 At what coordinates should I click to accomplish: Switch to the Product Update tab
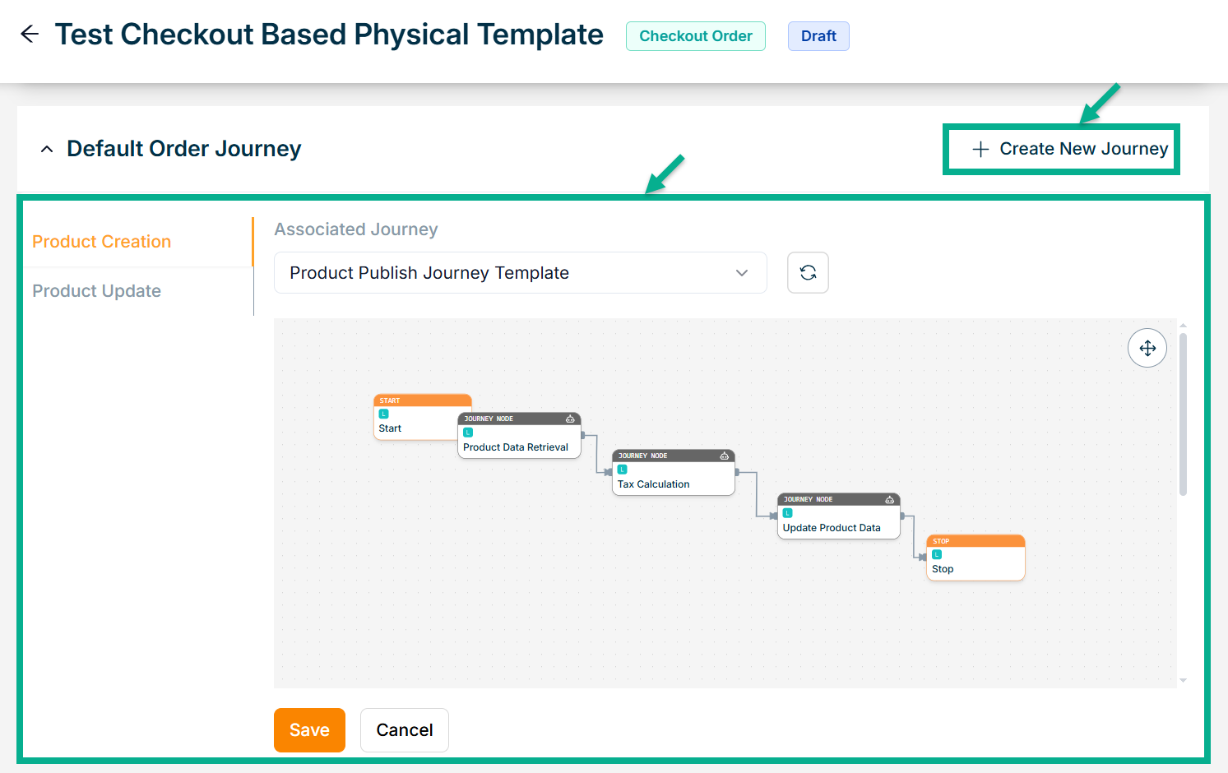tap(97, 291)
